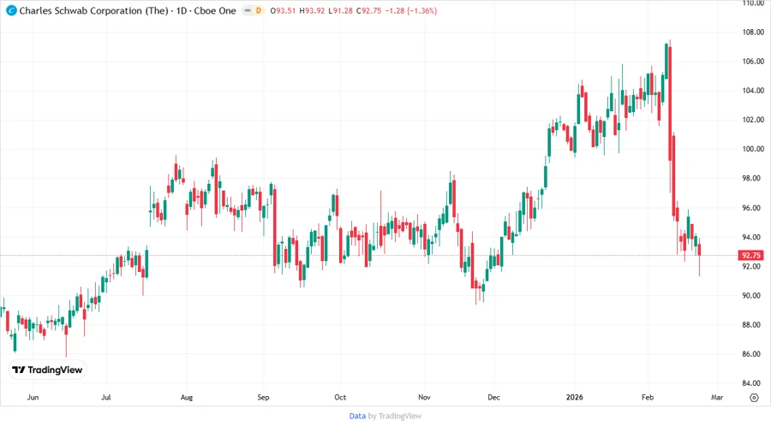The height and width of the screenshot is (426, 771).
Task: Click the 'Cboe One' exchange label
Action: [x=215, y=10]
